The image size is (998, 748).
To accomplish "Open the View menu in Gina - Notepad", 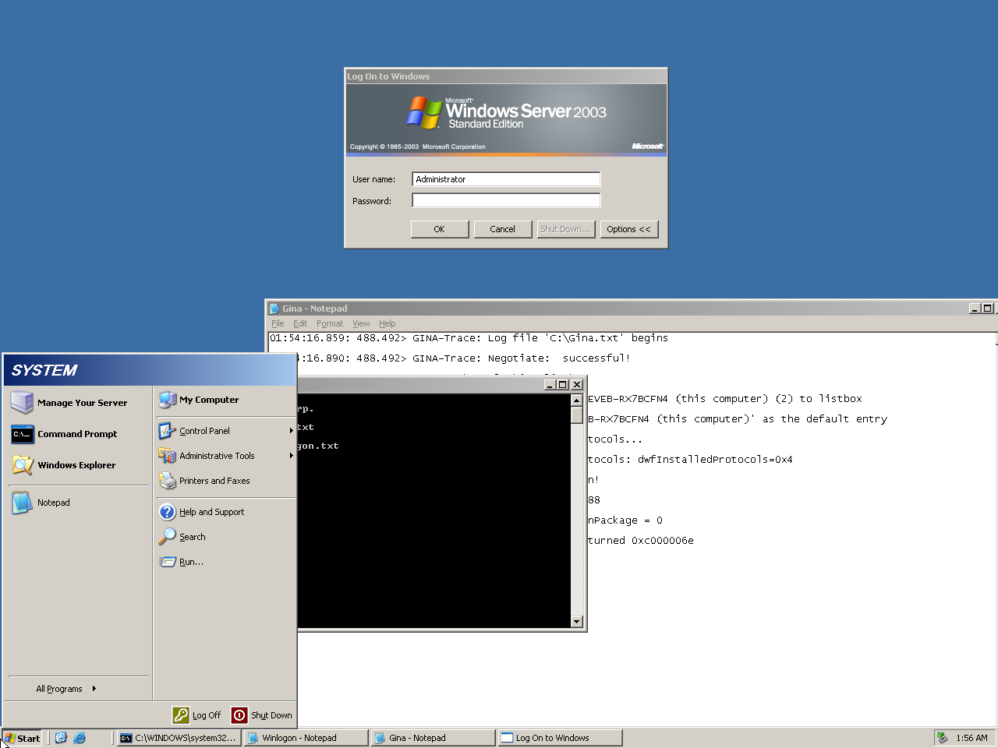I will pyautogui.click(x=361, y=323).
